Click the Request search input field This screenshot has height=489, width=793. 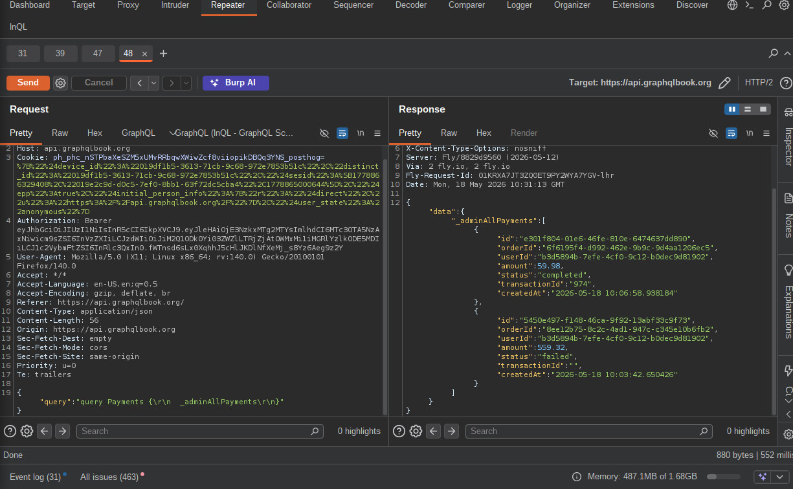tap(199, 431)
